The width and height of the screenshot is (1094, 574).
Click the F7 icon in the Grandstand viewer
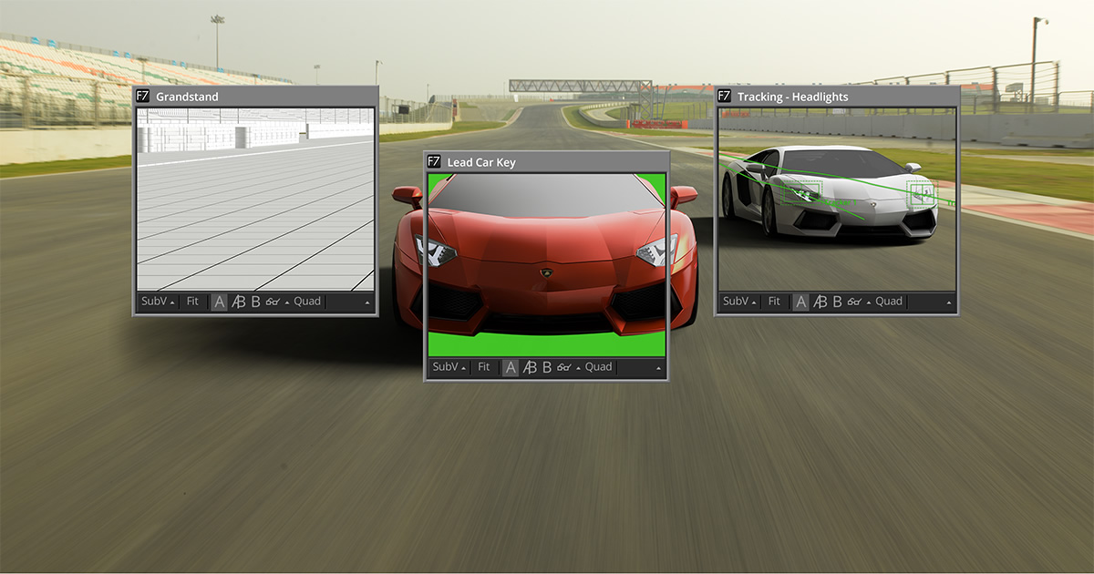click(x=142, y=97)
